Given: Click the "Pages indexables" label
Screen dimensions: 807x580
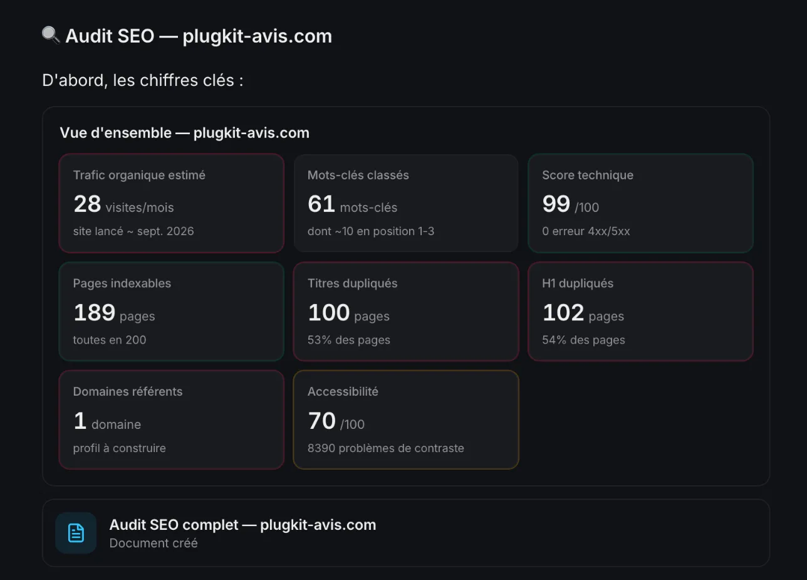Looking at the screenshot, I should pos(122,283).
